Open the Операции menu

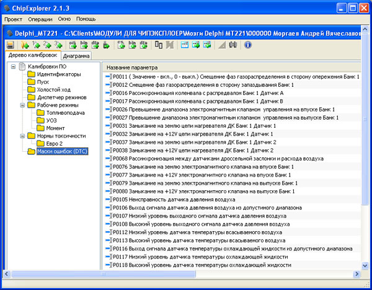40,19
